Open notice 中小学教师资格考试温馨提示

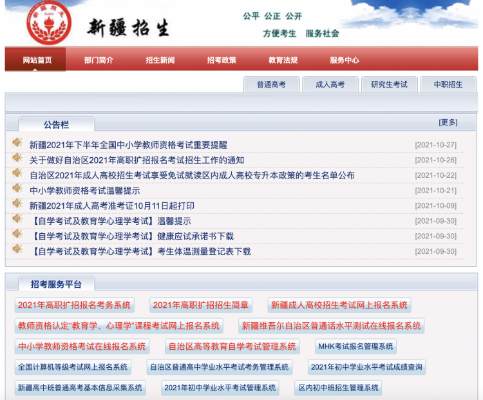tap(85, 191)
